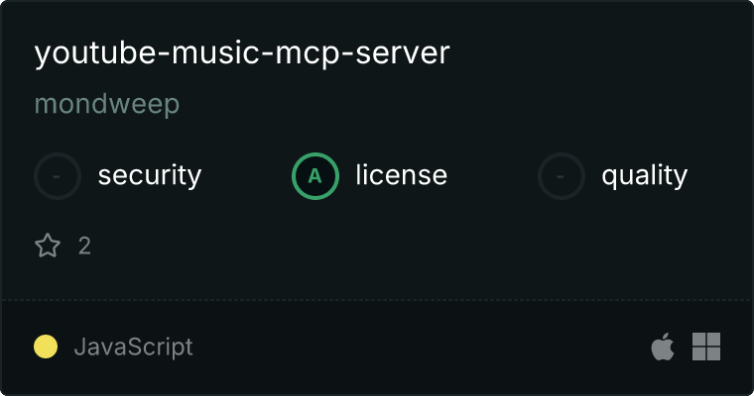Select the security label text
The image size is (754, 396).
150,175
